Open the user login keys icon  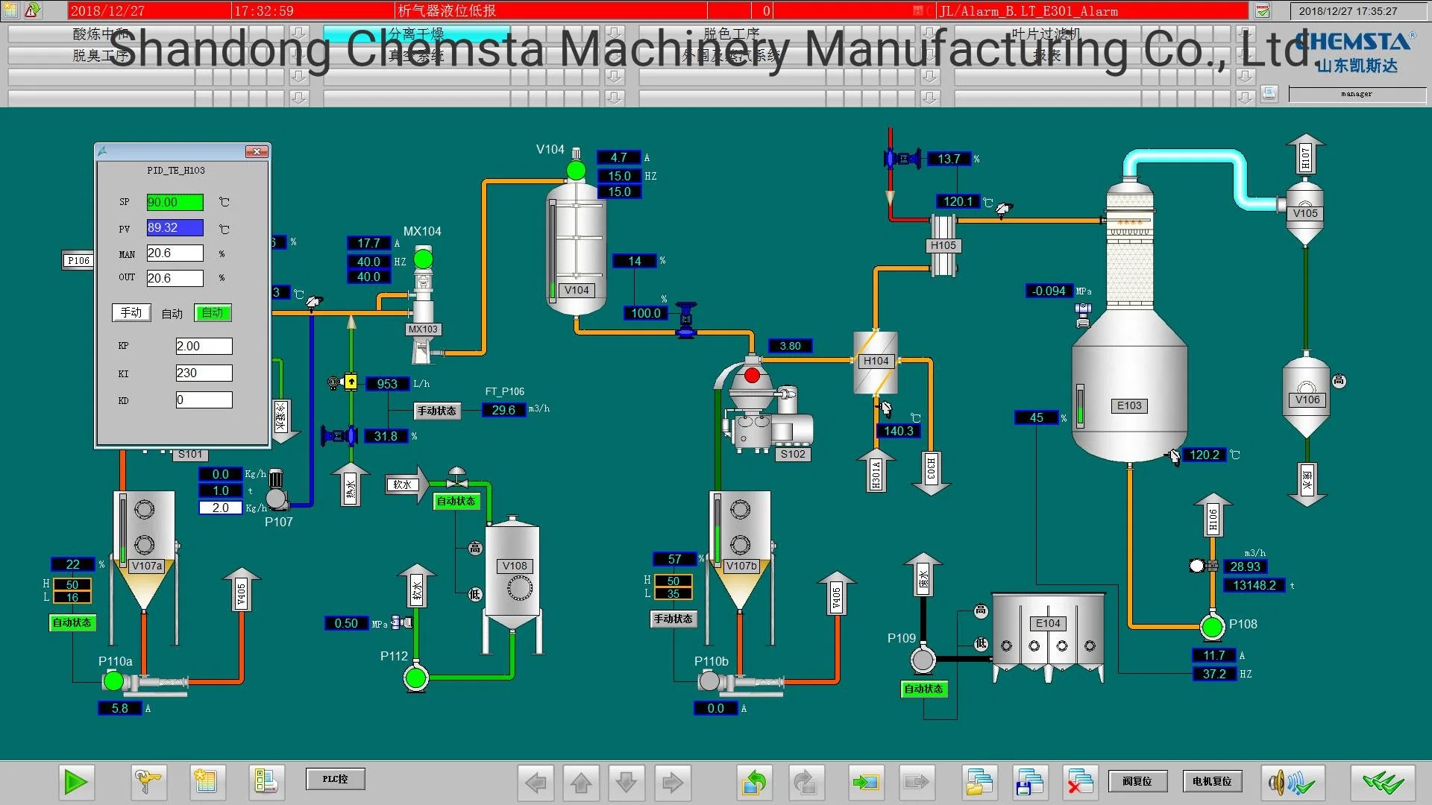148,782
